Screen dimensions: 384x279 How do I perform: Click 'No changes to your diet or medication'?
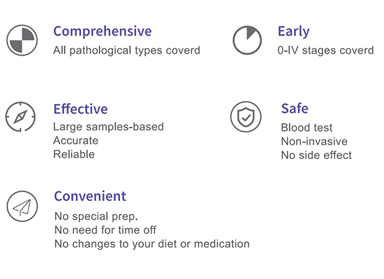(152, 244)
